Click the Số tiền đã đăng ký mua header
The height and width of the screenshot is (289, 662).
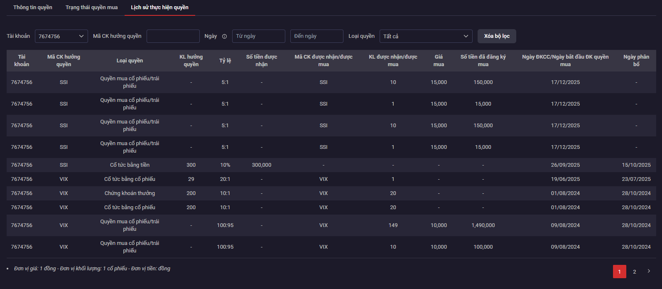tap(483, 61)
